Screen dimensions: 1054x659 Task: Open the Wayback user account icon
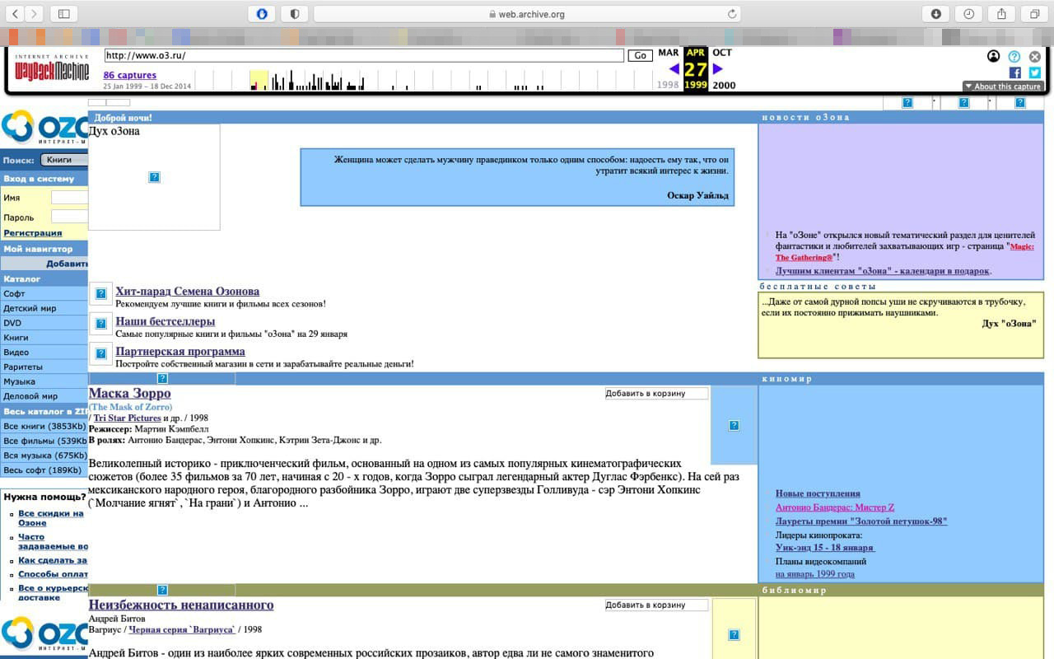coord(994,56)
